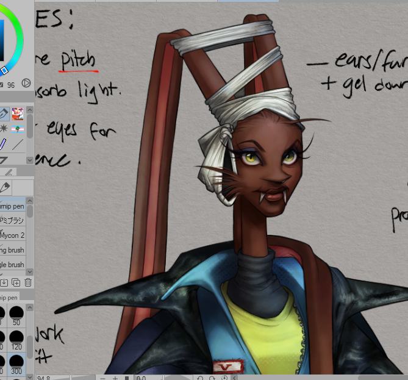408x380 pixels.
Task: Delete the selected sub tool with trash icon
Action: click(x=28, y=282)
